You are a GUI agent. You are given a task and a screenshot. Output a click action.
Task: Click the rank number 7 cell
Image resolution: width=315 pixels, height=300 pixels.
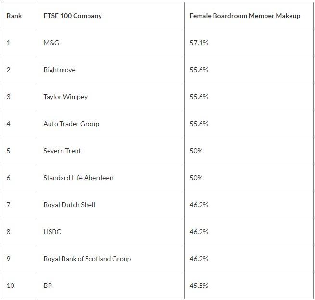pos(9,205)
